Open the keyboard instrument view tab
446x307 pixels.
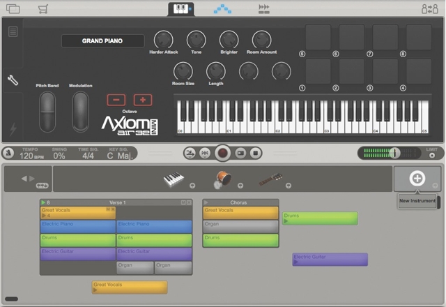(181, 9)
